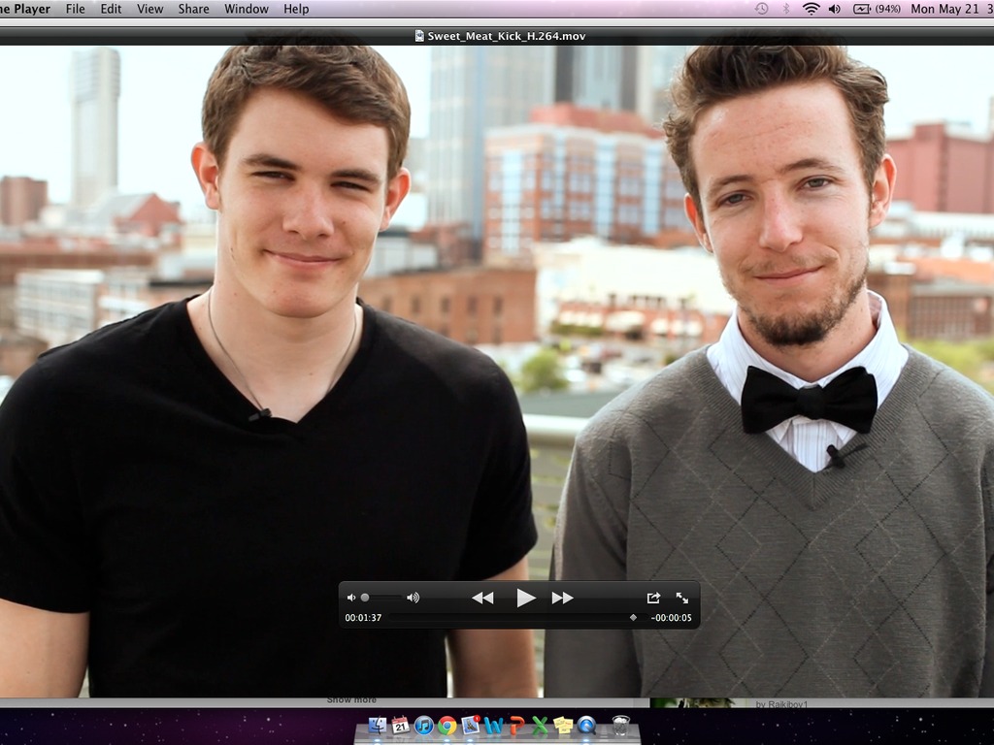This screenshot has height=745, width=994.
Task: Click QuickTime Player icon in the Dock
Action: coord(587,725)
